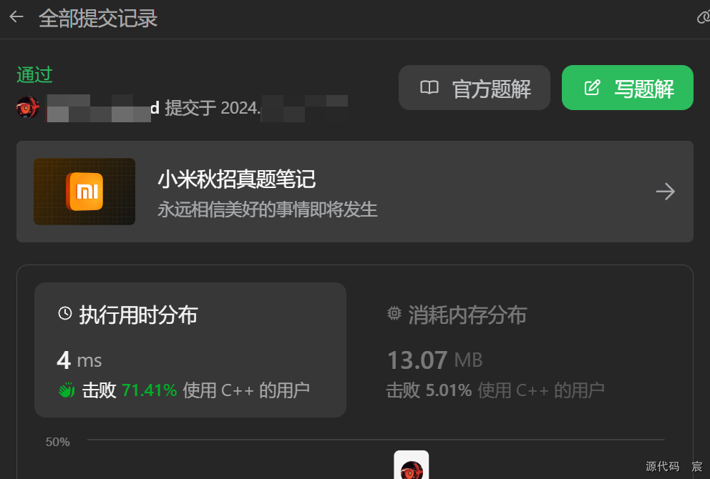The image size is (710, 479).
Task: Switch to 执行用时分布 runtime panel
Action: (190, 350)
